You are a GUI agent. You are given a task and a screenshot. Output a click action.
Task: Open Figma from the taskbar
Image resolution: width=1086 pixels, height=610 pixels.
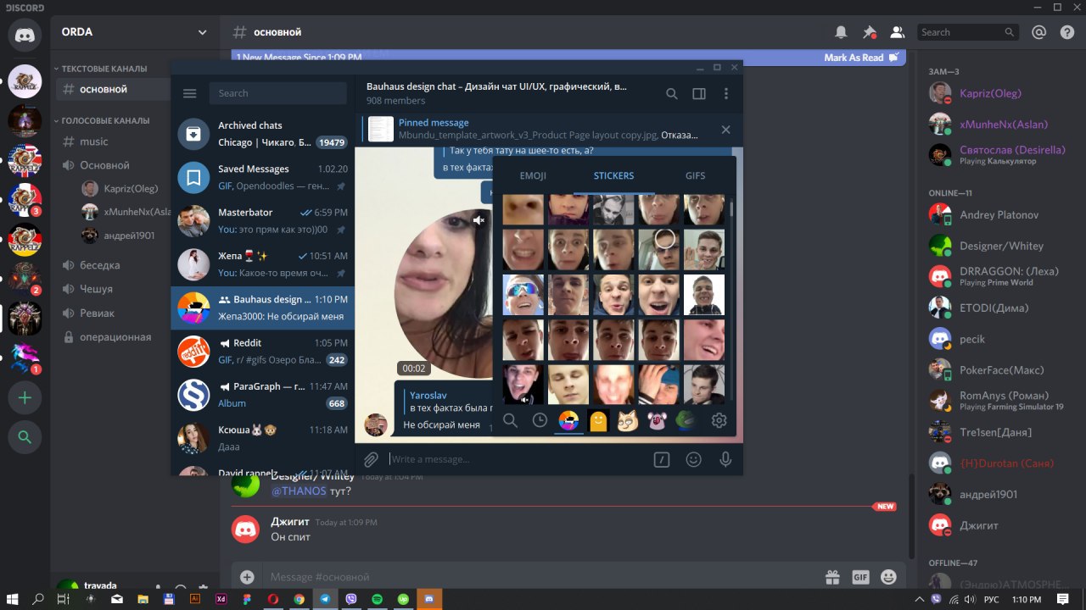click(x=247, y=599)
